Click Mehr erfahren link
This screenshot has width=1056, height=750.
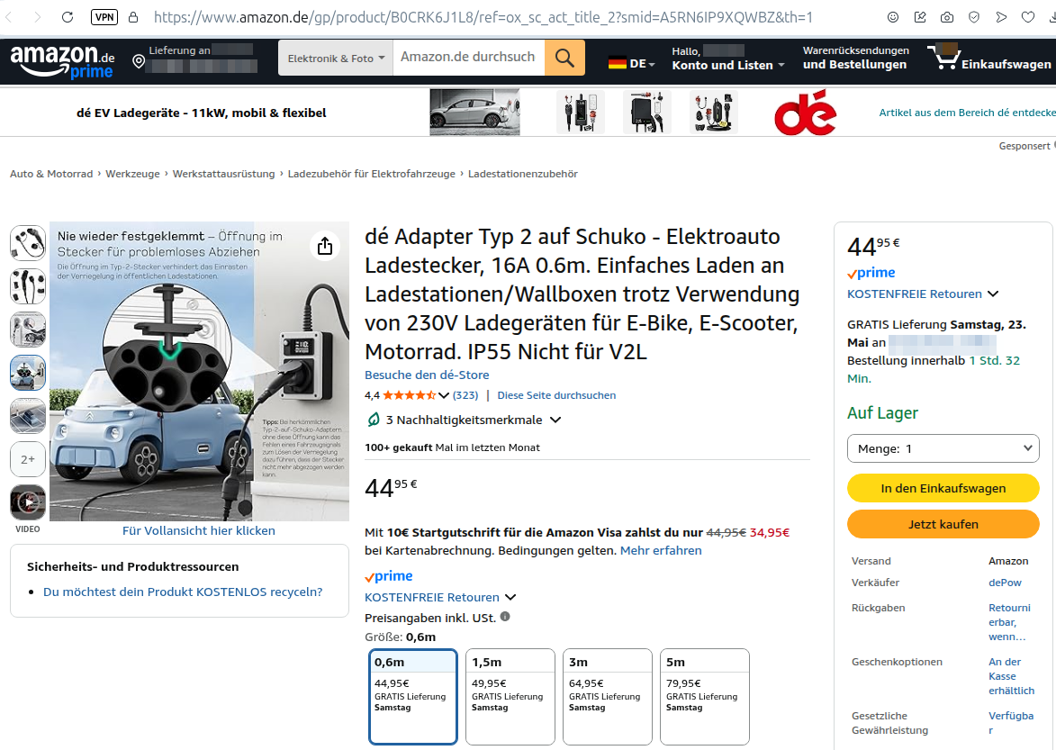coord(661,551)
